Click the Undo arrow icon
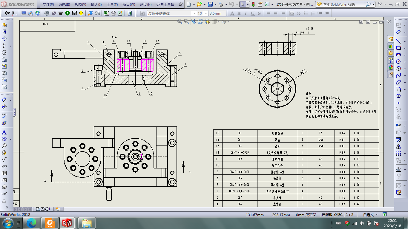Image resolution: width=408 pixels, height=229 pixels. (231, 4)
